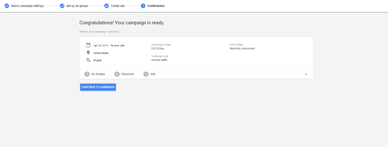The width and height of the screenshot is (388, 147).
Task: Click the Congratulations campaign ready heading
Action: (122, 23)
